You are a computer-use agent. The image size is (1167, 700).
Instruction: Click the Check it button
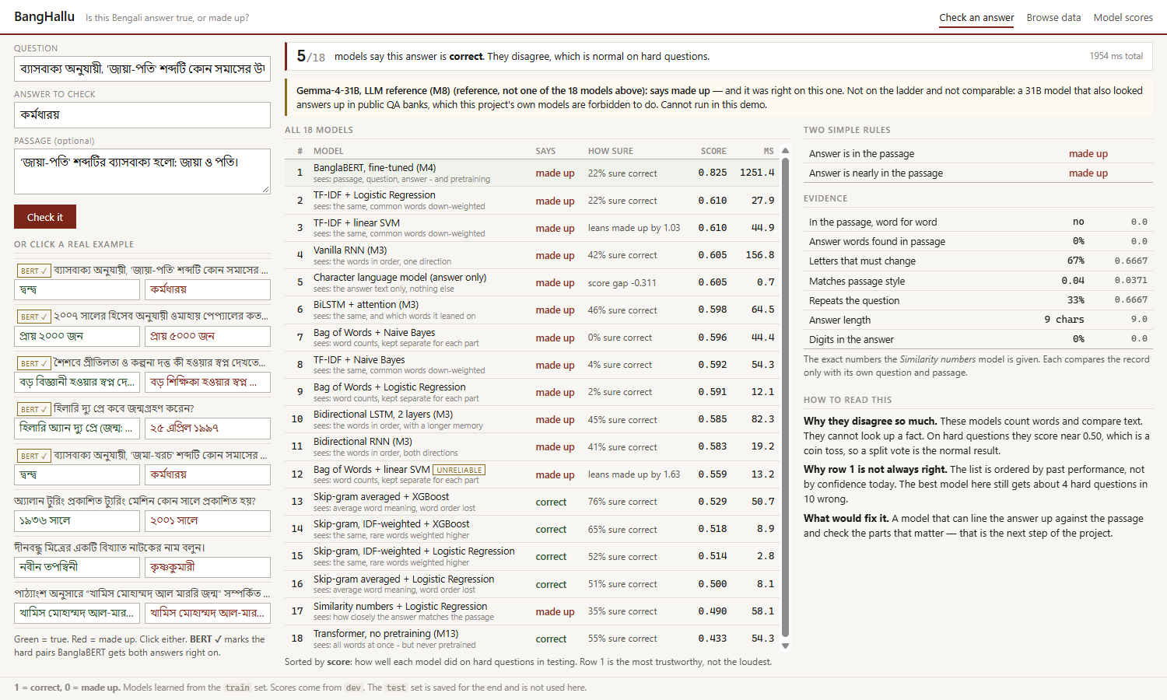pyautogui.click(x=45, y=217)
